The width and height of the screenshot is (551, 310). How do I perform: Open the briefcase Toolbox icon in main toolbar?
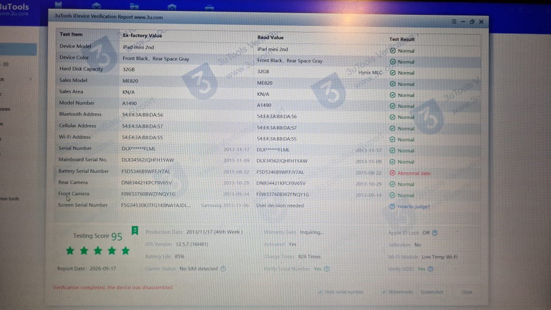pos(209,7)
